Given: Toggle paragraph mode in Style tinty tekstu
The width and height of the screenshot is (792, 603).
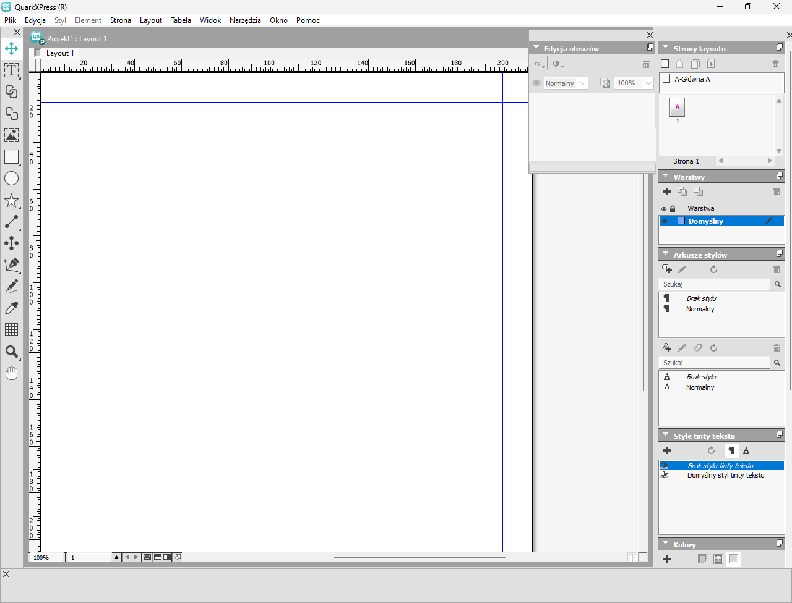Looking at the screenshot, I should pos(731,450).
